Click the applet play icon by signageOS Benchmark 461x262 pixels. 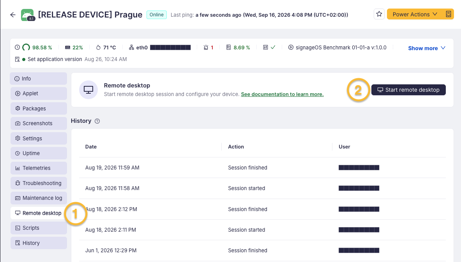coord(291,47)
